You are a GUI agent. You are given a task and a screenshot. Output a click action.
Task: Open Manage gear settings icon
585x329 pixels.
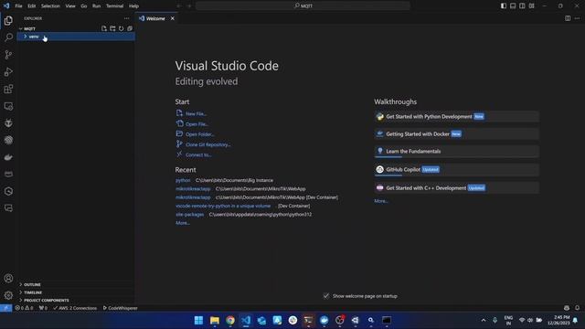tap(8, 295)
